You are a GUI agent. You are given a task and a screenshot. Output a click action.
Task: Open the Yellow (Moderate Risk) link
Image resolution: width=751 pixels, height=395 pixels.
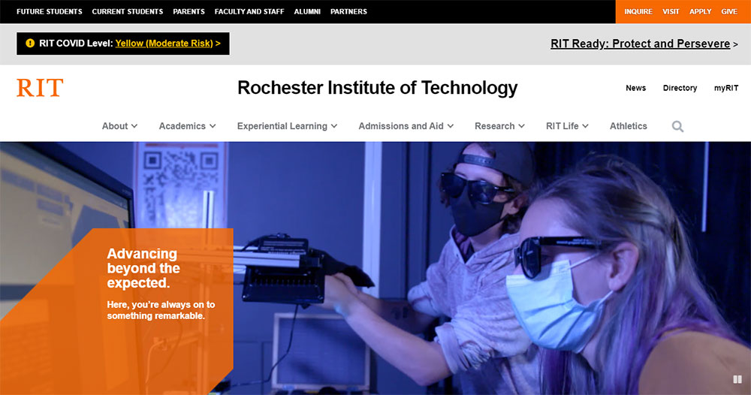[164, 43]
